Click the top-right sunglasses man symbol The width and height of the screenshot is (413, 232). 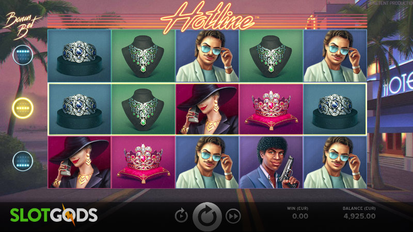tap(335, 56)
